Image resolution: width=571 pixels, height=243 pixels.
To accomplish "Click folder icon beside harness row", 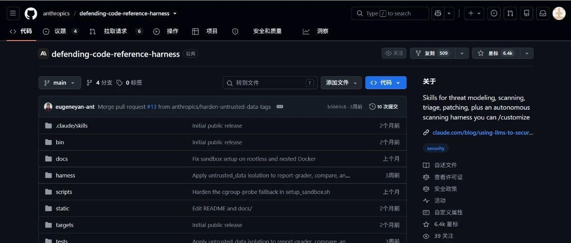I will (48, 175).
